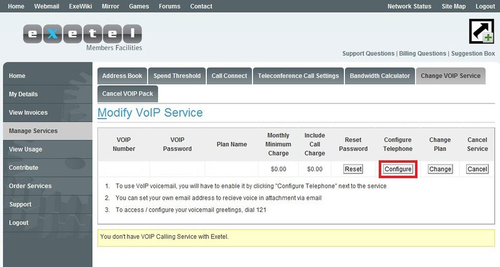Click the Plan Name column header
Viewport: 500px width, 267px height.
(232, 144)
